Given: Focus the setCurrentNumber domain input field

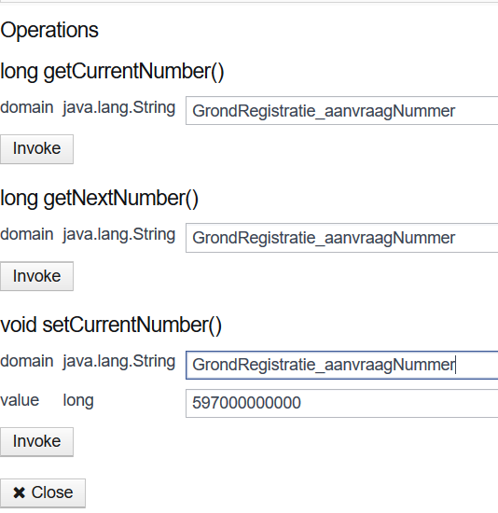Looking at the screenshot, I should 341,365.
